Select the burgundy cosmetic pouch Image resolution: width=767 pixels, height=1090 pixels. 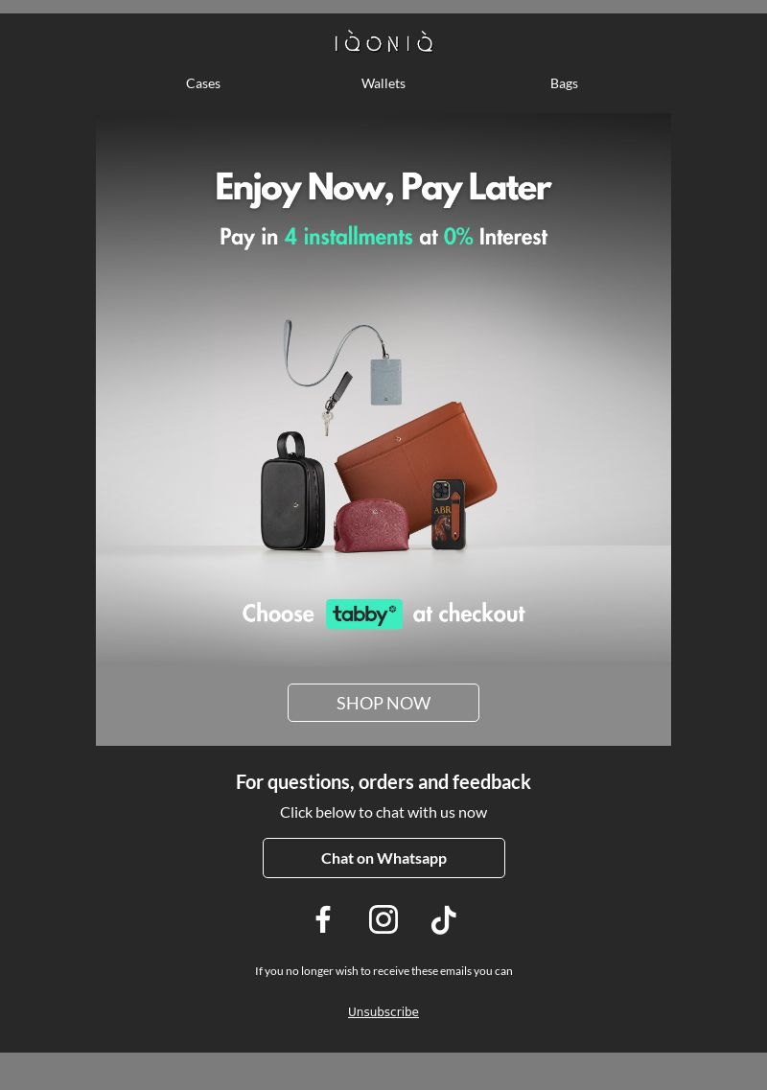[x=372, y=525]
